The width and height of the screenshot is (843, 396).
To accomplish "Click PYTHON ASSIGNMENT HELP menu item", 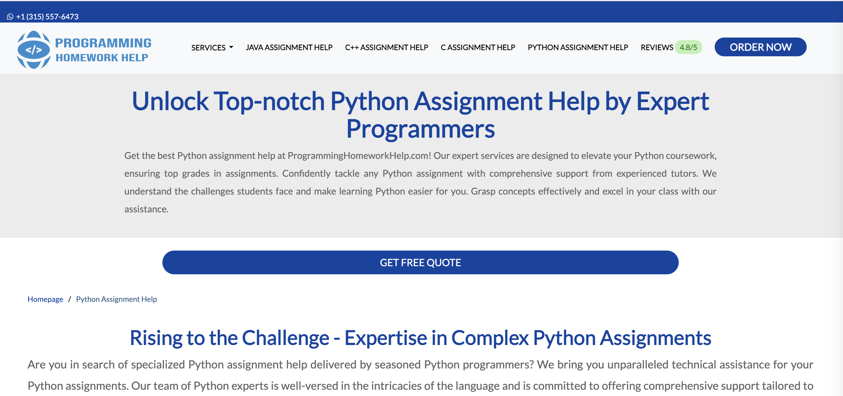I will point(577,47).
